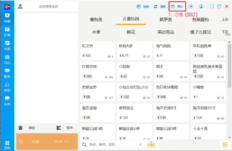Add 梵星如梦 product to cart
Screen dimensions: 232x151
pyautogui.click(x=97, y=92)
